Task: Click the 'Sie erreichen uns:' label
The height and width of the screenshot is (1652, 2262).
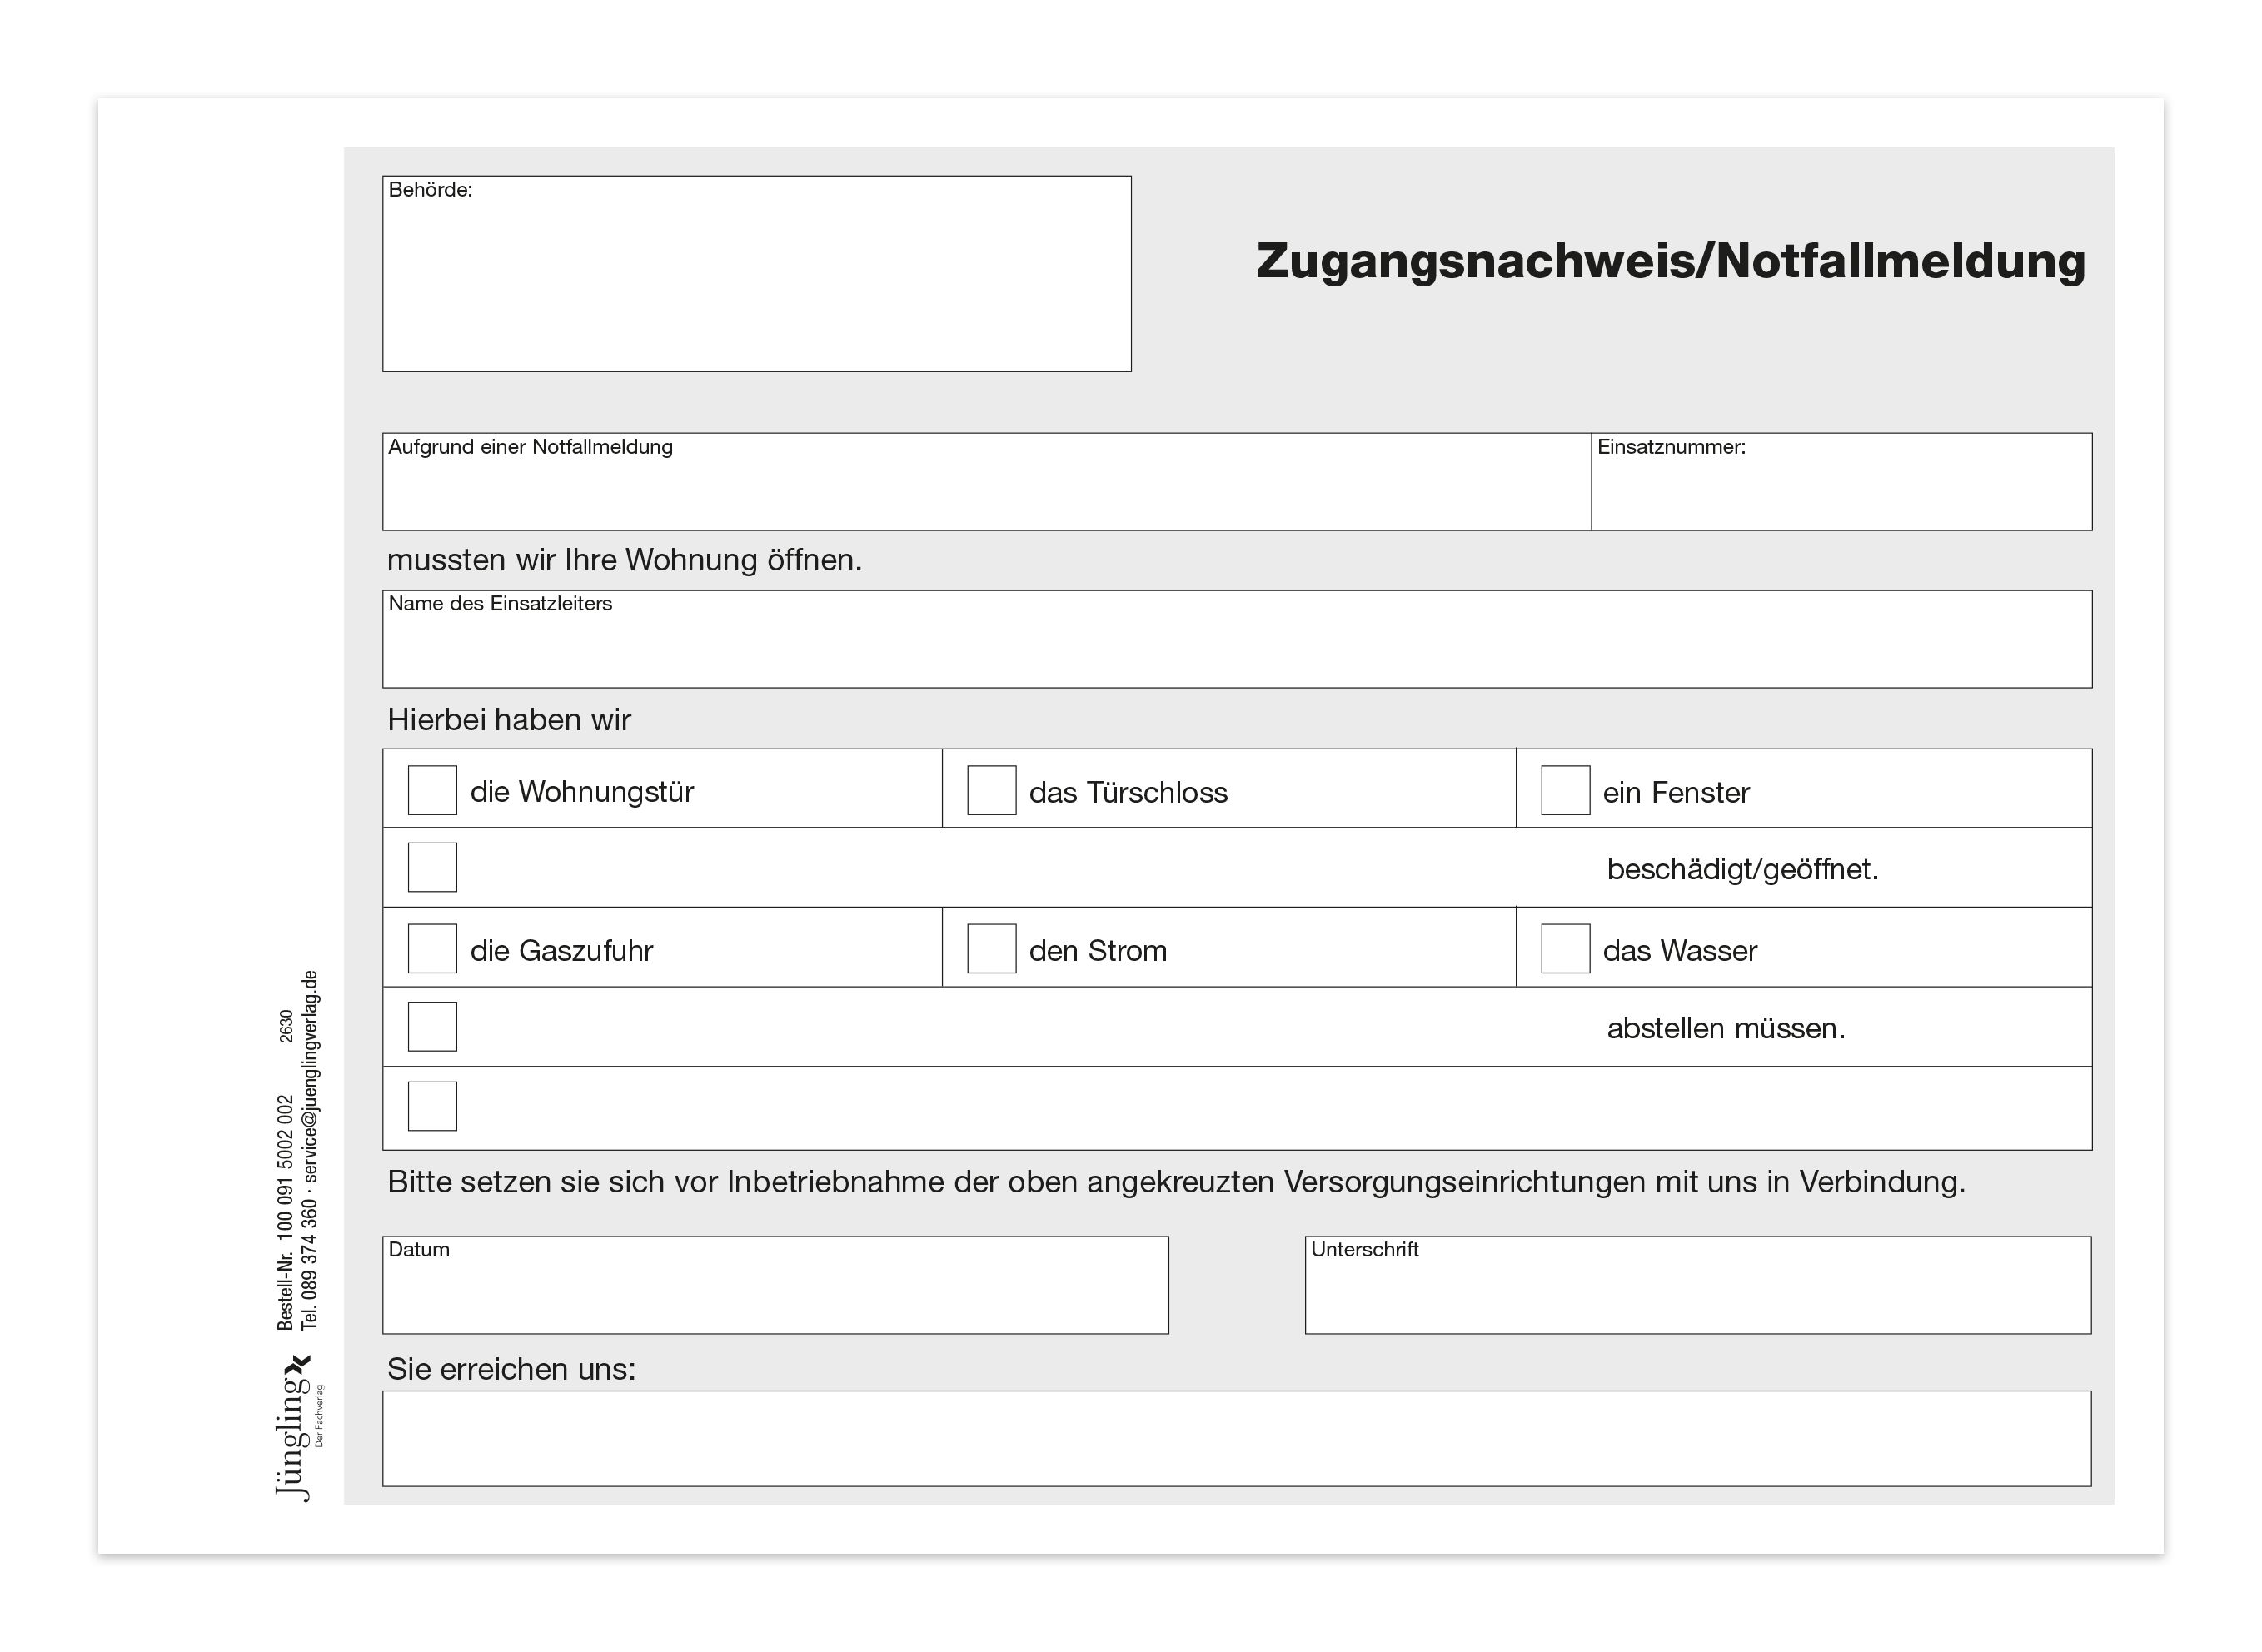Action: [x=511, y=1369]
